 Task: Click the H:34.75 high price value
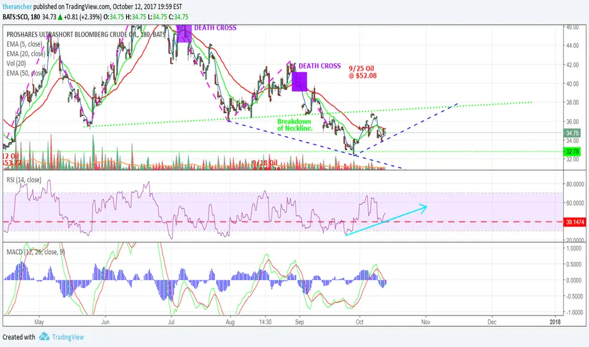coord(136,17)
